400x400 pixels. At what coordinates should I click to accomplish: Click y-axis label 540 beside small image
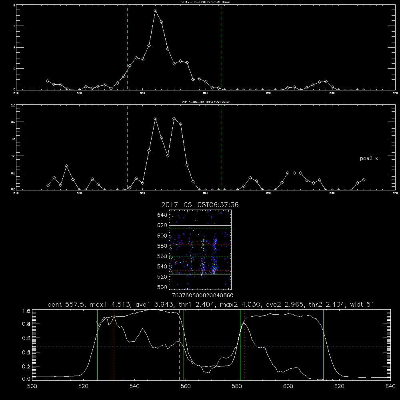click(x=162, y=266)
